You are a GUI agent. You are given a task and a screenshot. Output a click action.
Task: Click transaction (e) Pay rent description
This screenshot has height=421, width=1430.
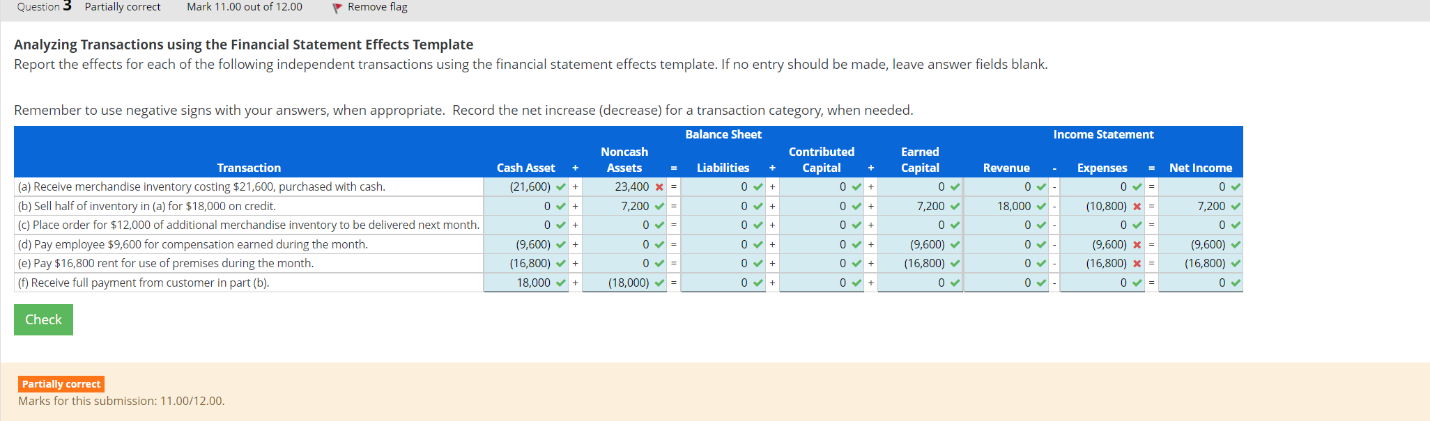pyautogui.click(x=166, y=263)
